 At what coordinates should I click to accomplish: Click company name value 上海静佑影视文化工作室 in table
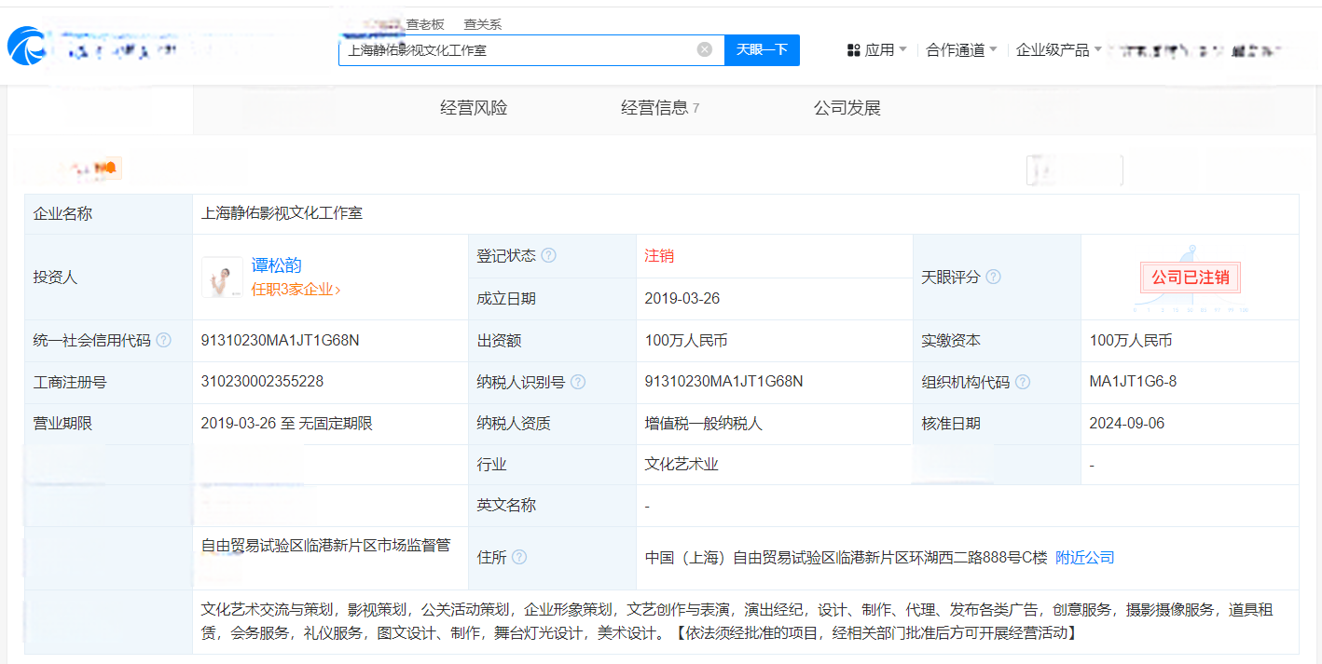(282, 213)
